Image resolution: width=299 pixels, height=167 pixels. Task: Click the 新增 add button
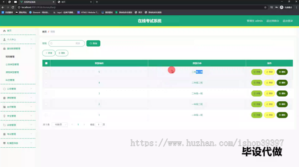[49, 53]
